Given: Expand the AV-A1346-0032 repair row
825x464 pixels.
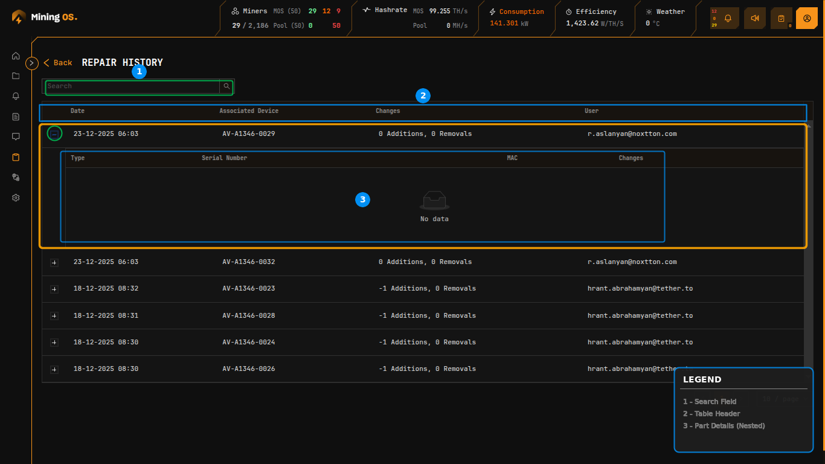Looking at the screenshot, I should point(54,262).
